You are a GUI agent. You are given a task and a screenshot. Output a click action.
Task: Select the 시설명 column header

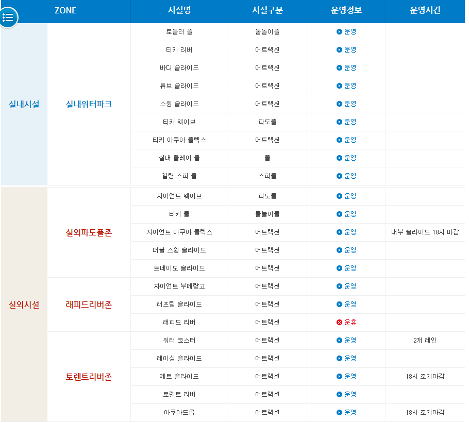coord(179,11)
